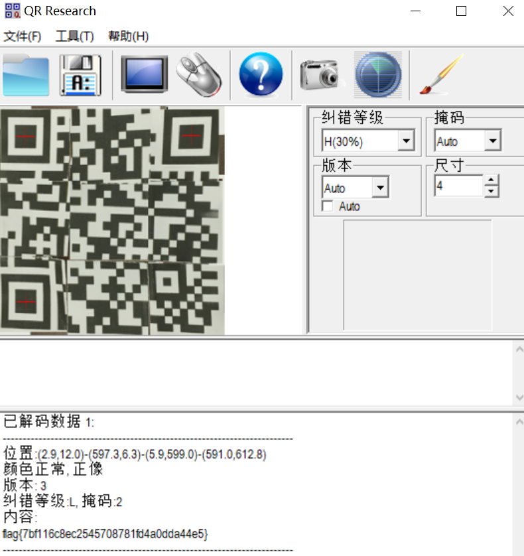This screenshot has width=524, height=556.
Task: Click the top-right QR finder pattern
Action: (192, 135)
